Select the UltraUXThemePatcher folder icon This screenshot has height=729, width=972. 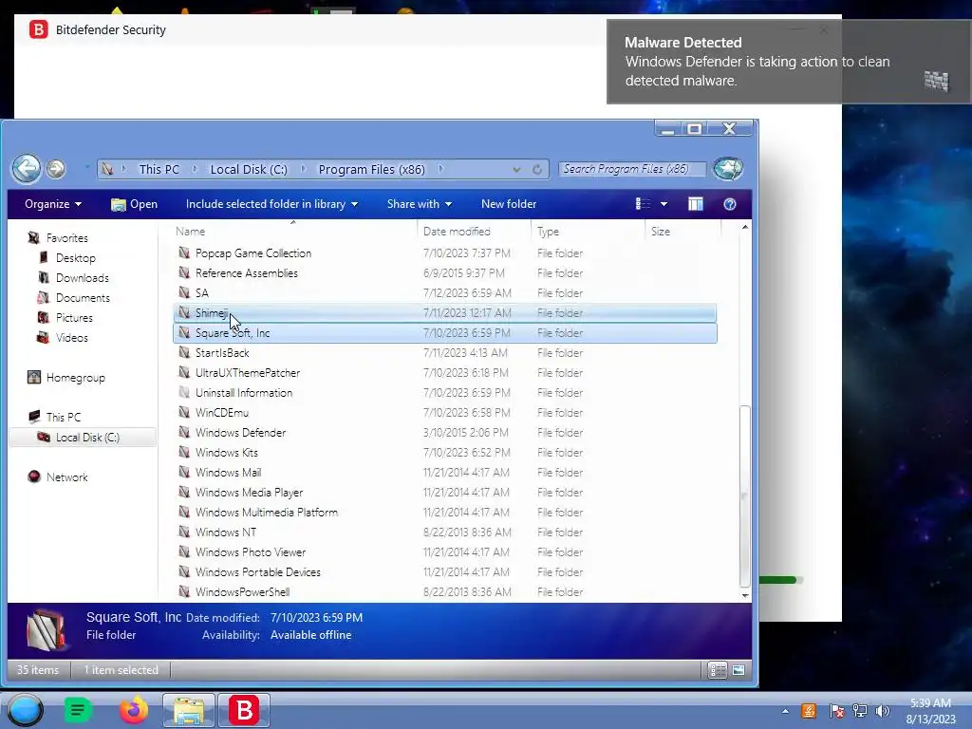[x=184, y=372]
